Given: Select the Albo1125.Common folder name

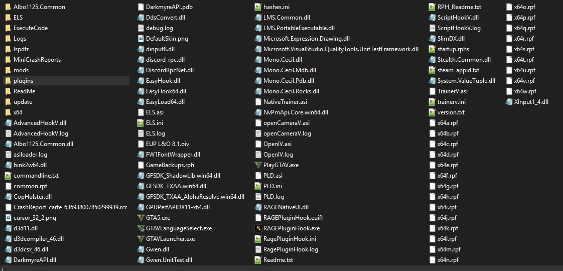Looking at the screenshot, I should click(x=40, y=7).
